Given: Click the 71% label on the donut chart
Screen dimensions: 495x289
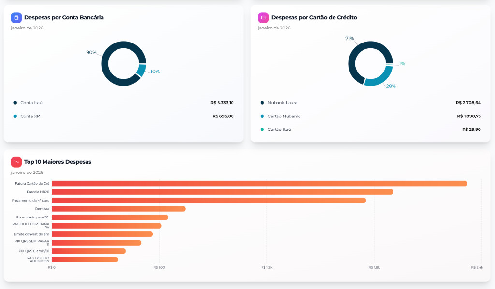Looking at the screenshot, I should (349, 39).
